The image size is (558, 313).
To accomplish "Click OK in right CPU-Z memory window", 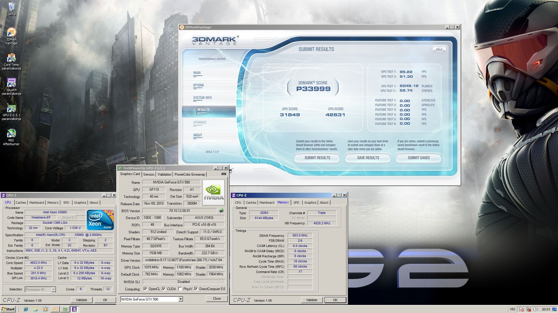I will 335,300.
